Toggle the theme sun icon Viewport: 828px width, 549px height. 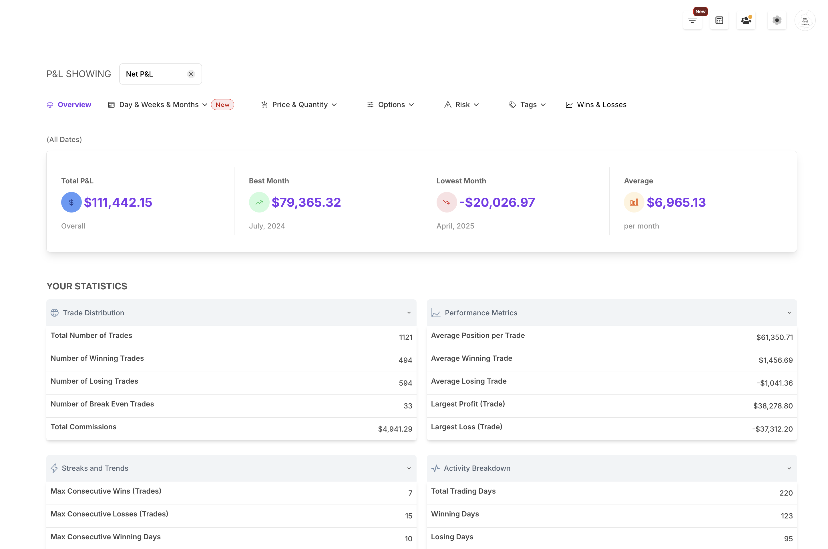[x=777, y=20]
